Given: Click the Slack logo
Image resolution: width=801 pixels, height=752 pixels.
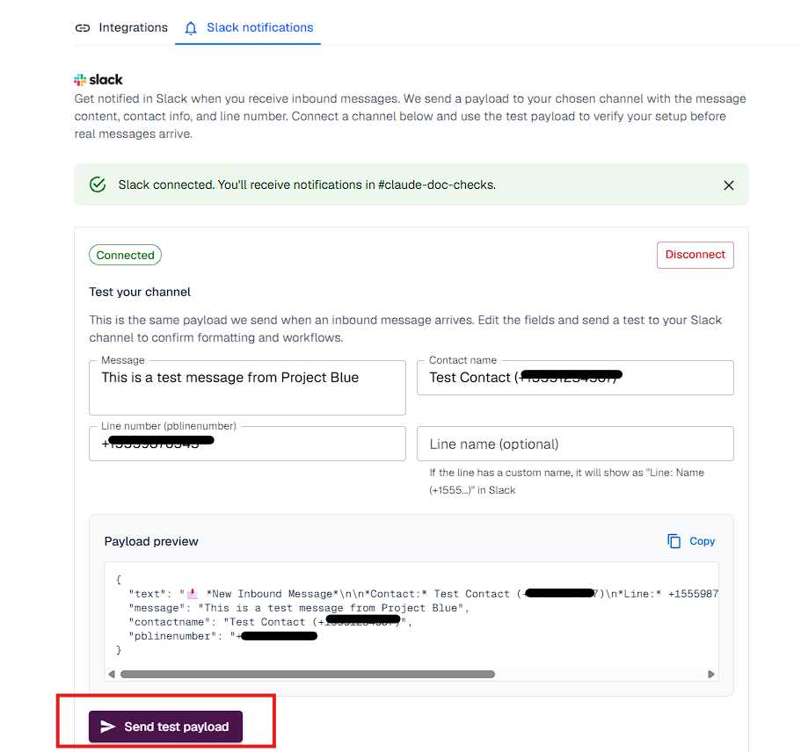Looking at the screenshot, I should [x=98, y=80].
